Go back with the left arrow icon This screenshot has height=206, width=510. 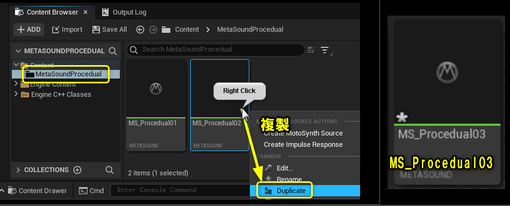click(140, 30)
